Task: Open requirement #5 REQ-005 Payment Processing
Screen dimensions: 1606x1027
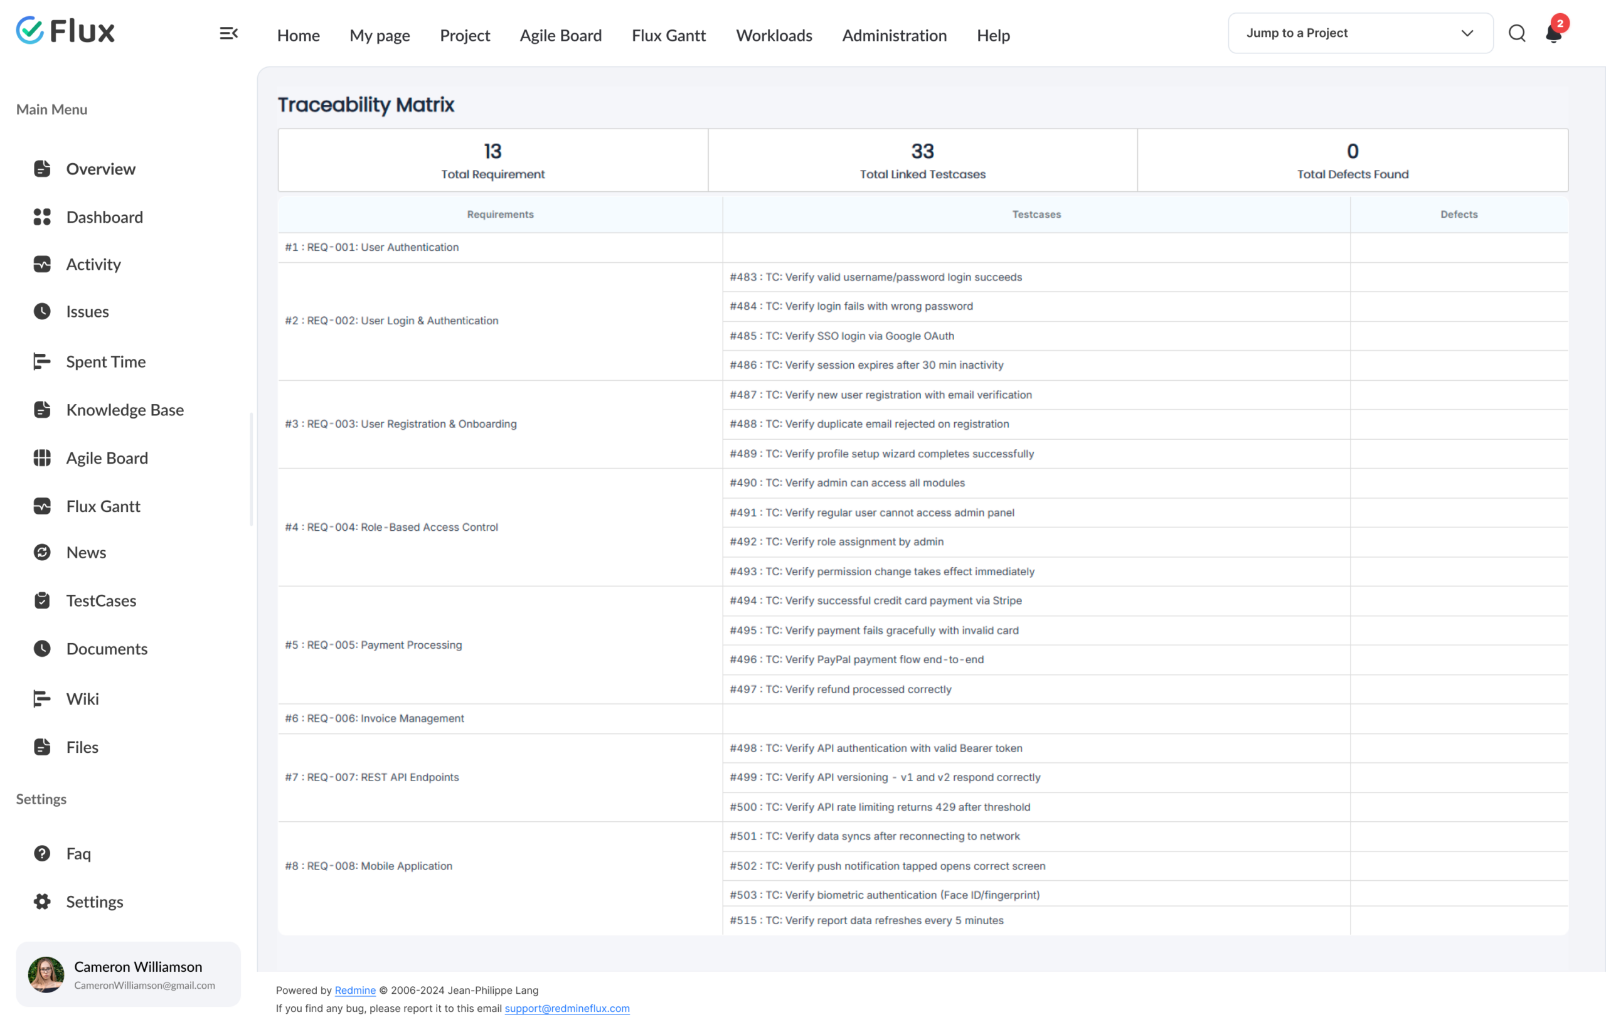Action: tap(373, 644)
